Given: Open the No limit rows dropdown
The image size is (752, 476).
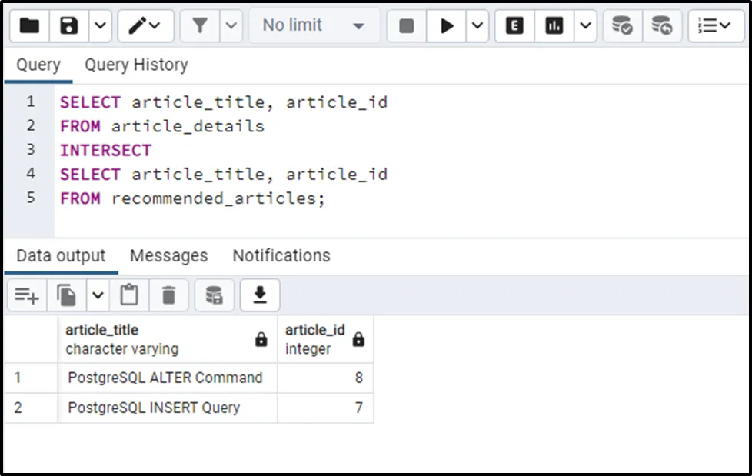Looking at the screenshot, I should [x=314, y=26].
